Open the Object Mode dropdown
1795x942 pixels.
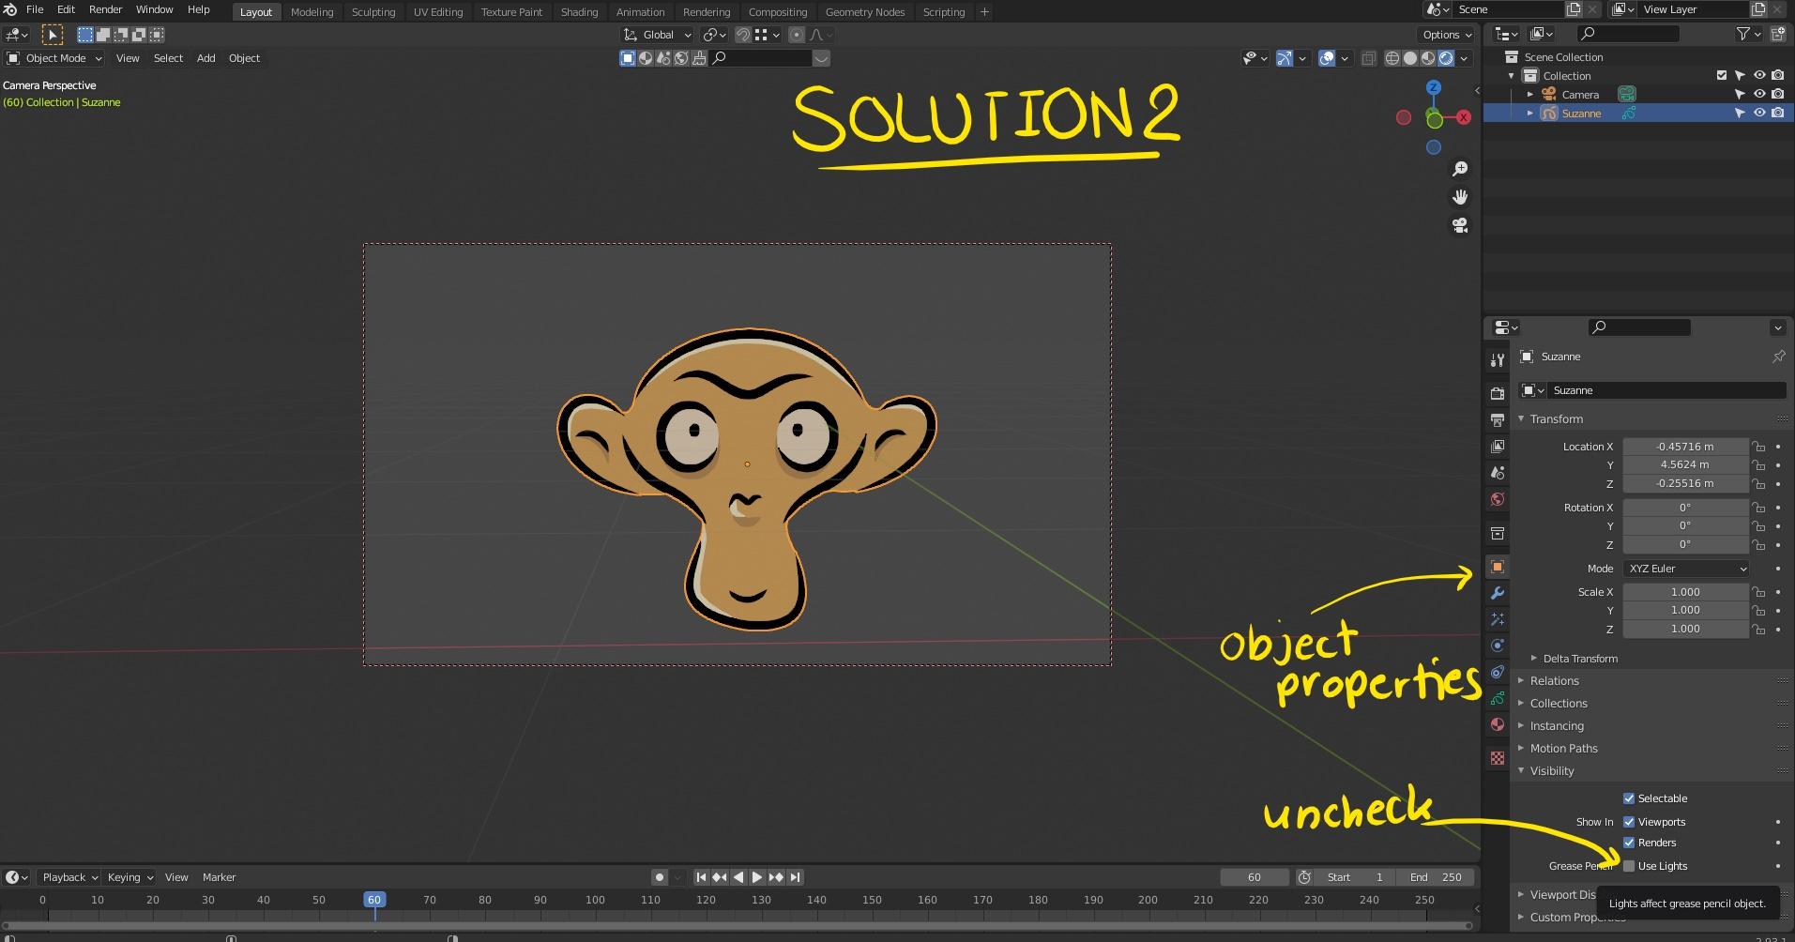click(53, 58)
